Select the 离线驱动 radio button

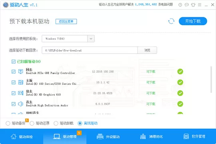[80, 123]
